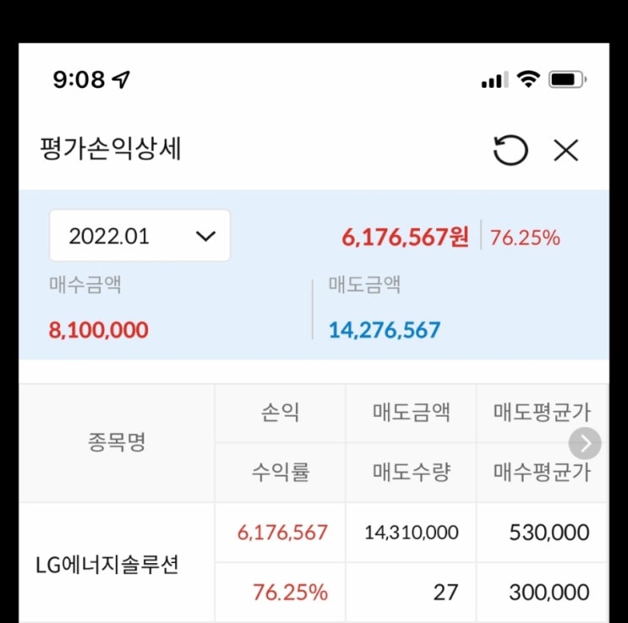Tap the 9:08 clock

click(x=79, y=79)
